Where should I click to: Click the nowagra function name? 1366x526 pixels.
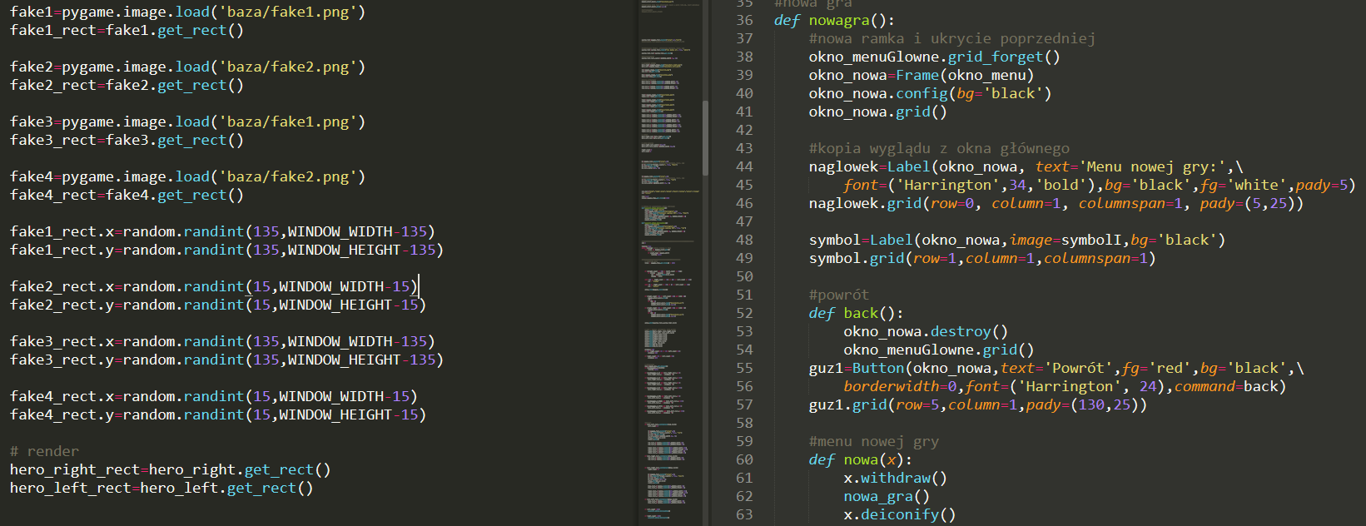tap(839, 20)
